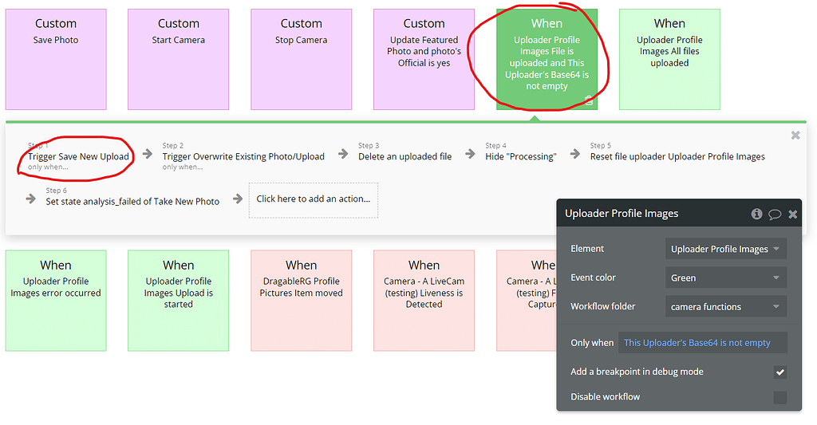The width and height of the screenshot is (817, 425).
Task: Open the comment bubble icon in panel
Action: tap(775, 214)
